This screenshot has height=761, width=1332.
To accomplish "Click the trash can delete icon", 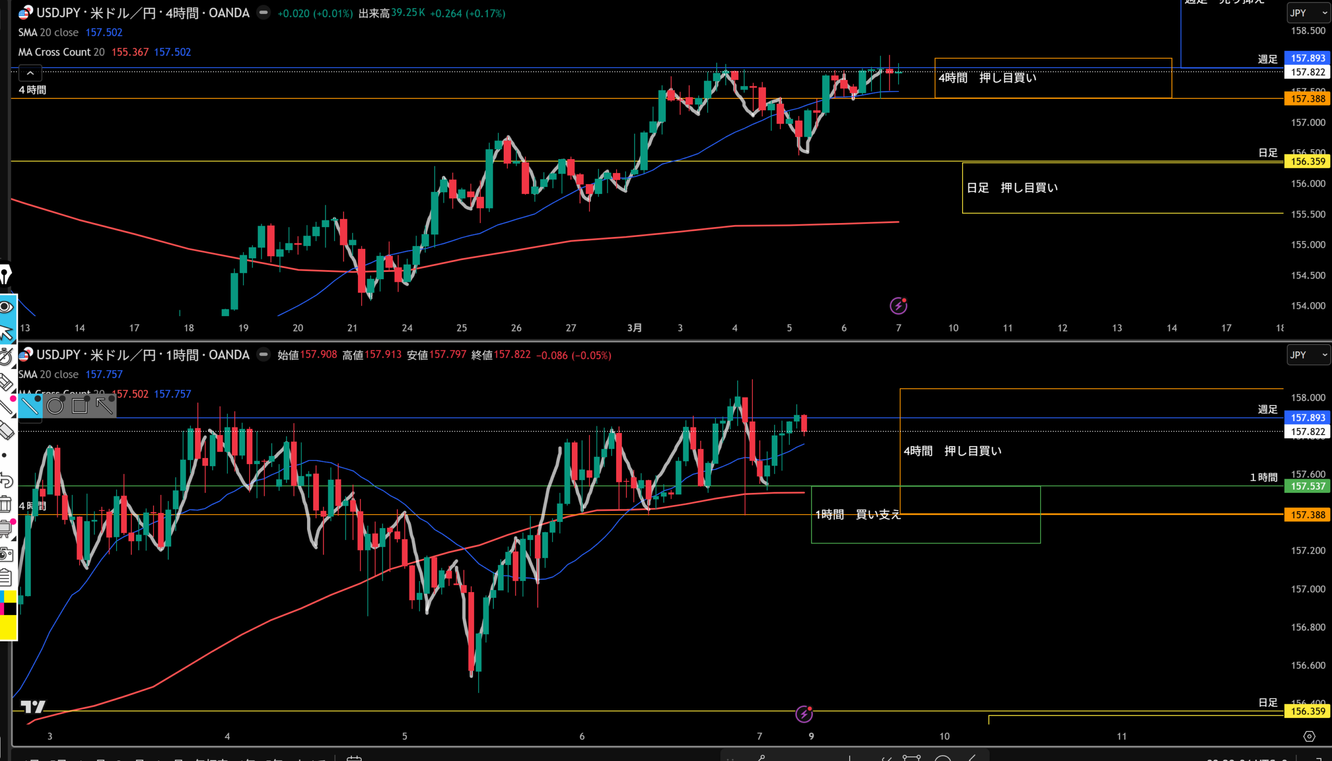I will [5, 504].
